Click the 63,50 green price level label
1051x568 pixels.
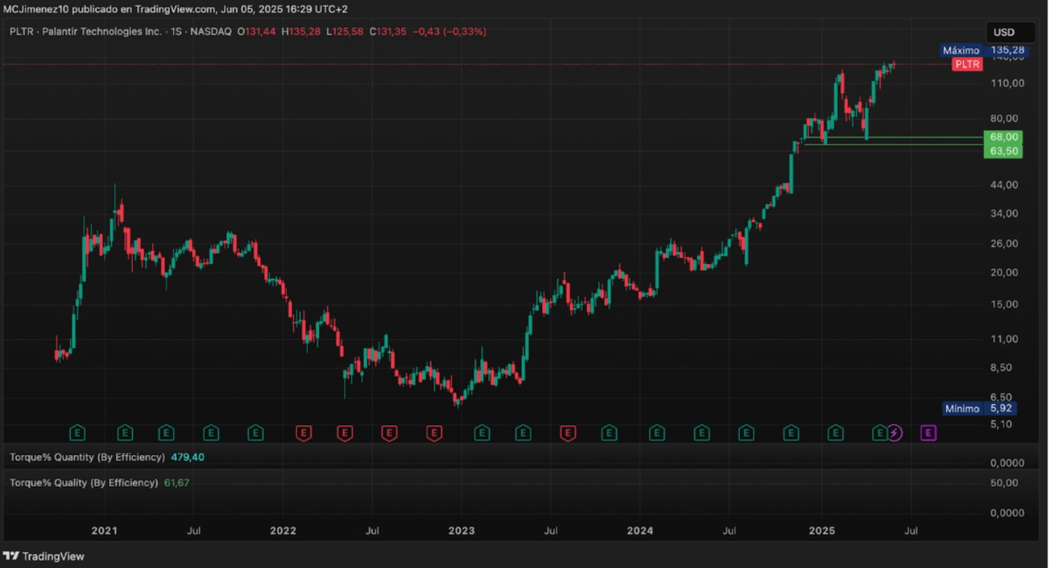(x=1003, y=151)
